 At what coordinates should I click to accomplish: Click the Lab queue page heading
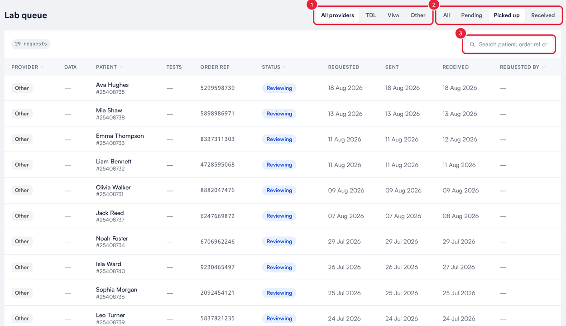(x=26, y=15)
